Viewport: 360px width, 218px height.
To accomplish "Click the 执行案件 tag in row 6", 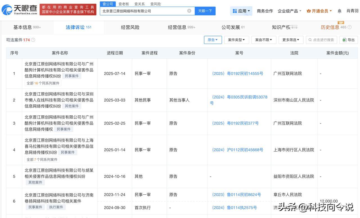I will [56, 207].
